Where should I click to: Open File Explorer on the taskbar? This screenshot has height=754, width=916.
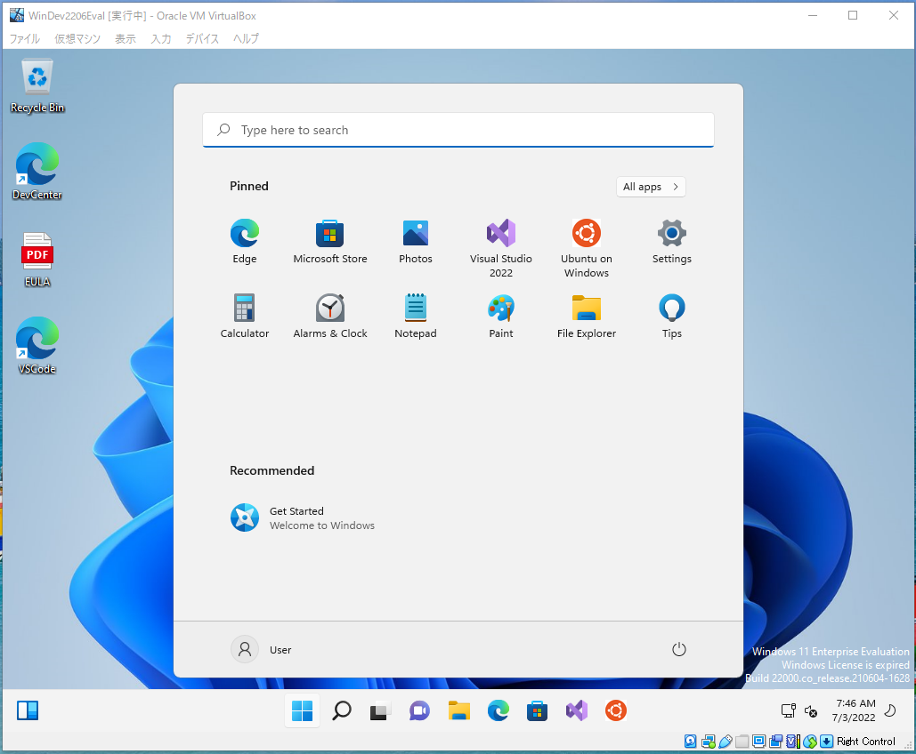[x=458, y=710]
